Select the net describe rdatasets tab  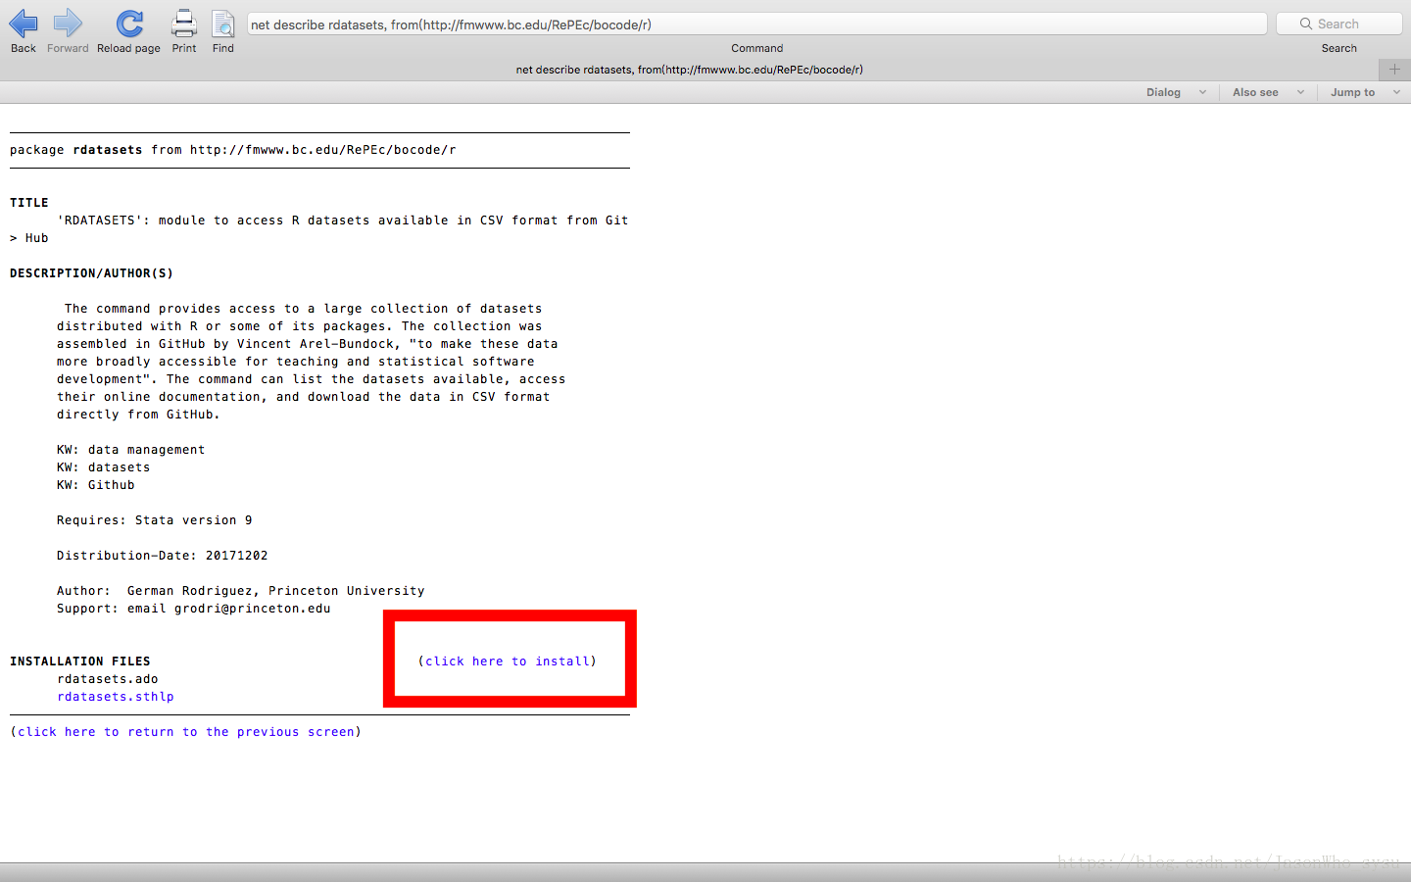click(x=690, y=70)
